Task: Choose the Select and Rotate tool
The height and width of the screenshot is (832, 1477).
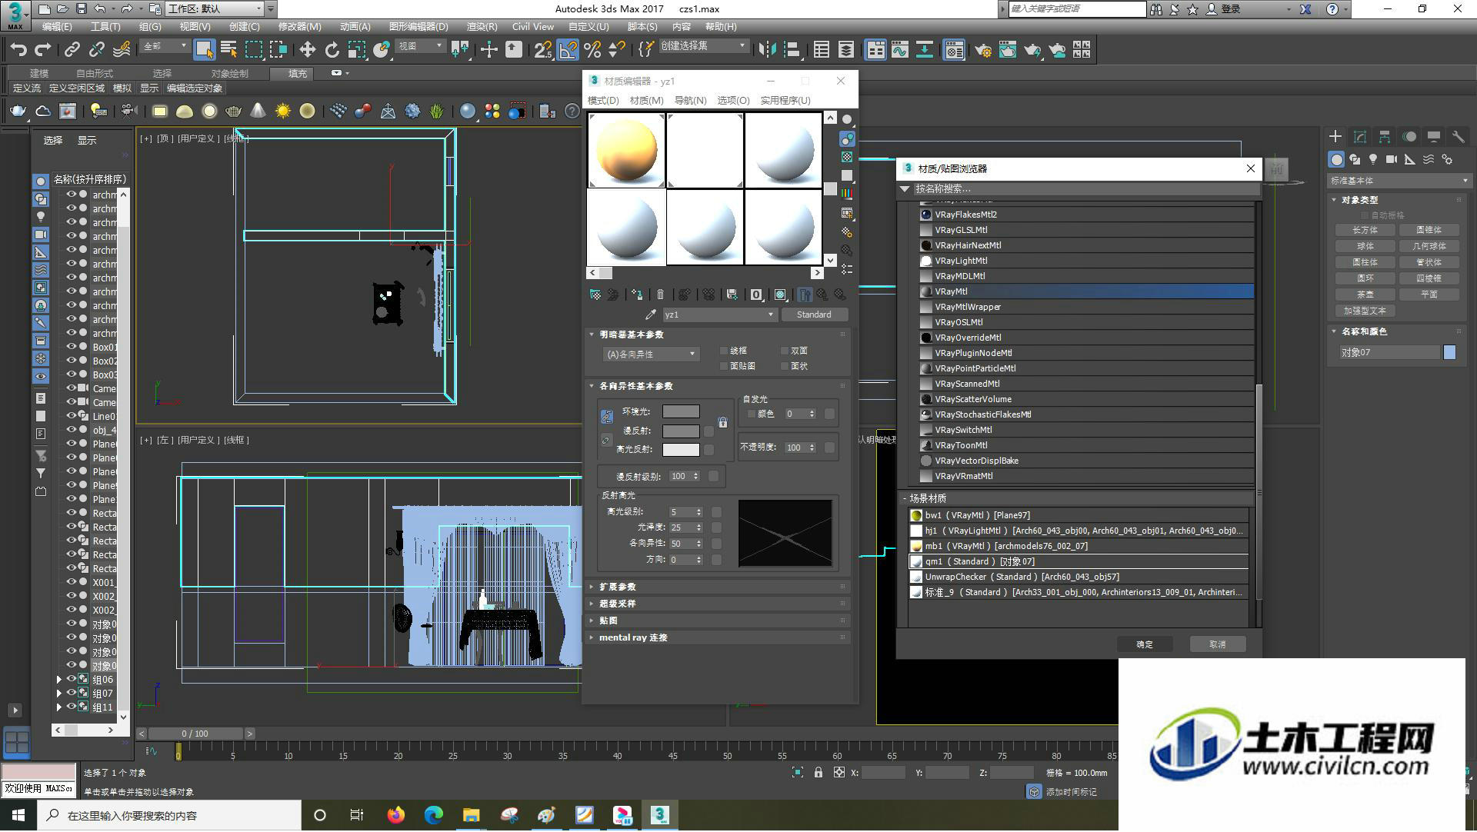Action: click(332, 50)
